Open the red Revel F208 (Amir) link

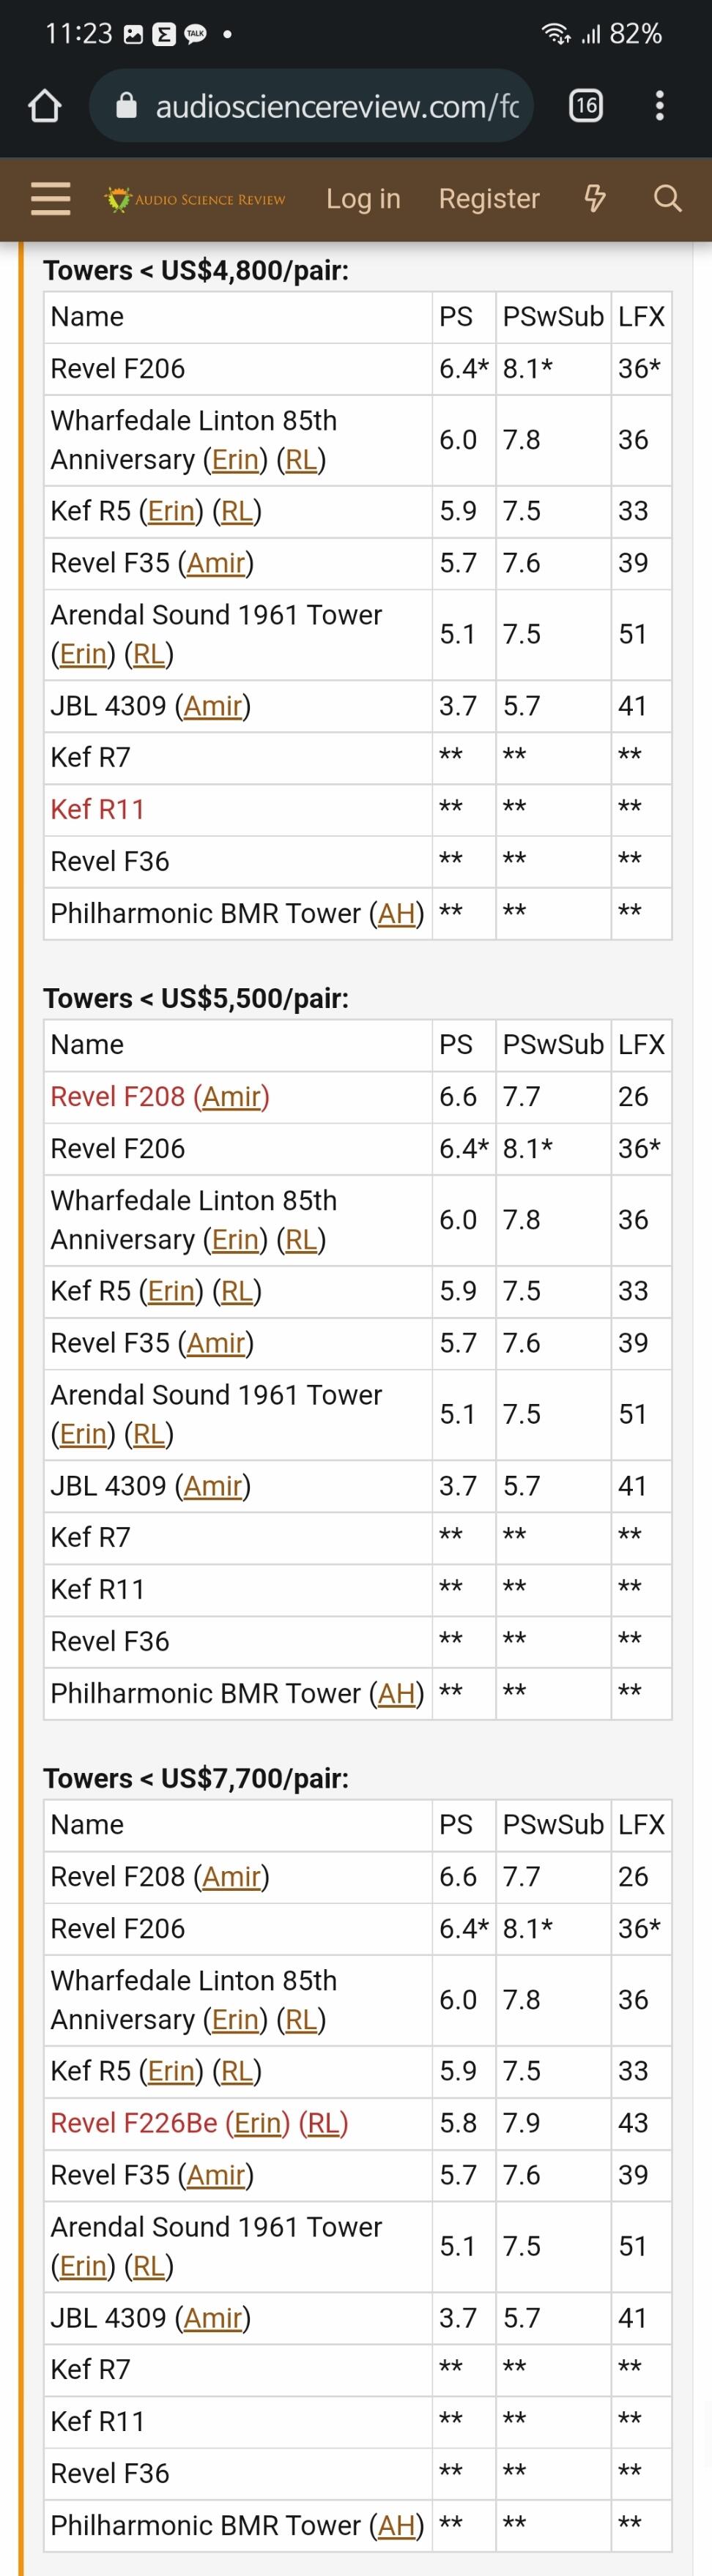(x=160, y=1097)
